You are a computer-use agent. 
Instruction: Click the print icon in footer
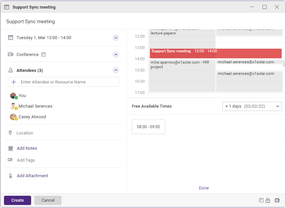pyautogui.click(x=277, y=200)
